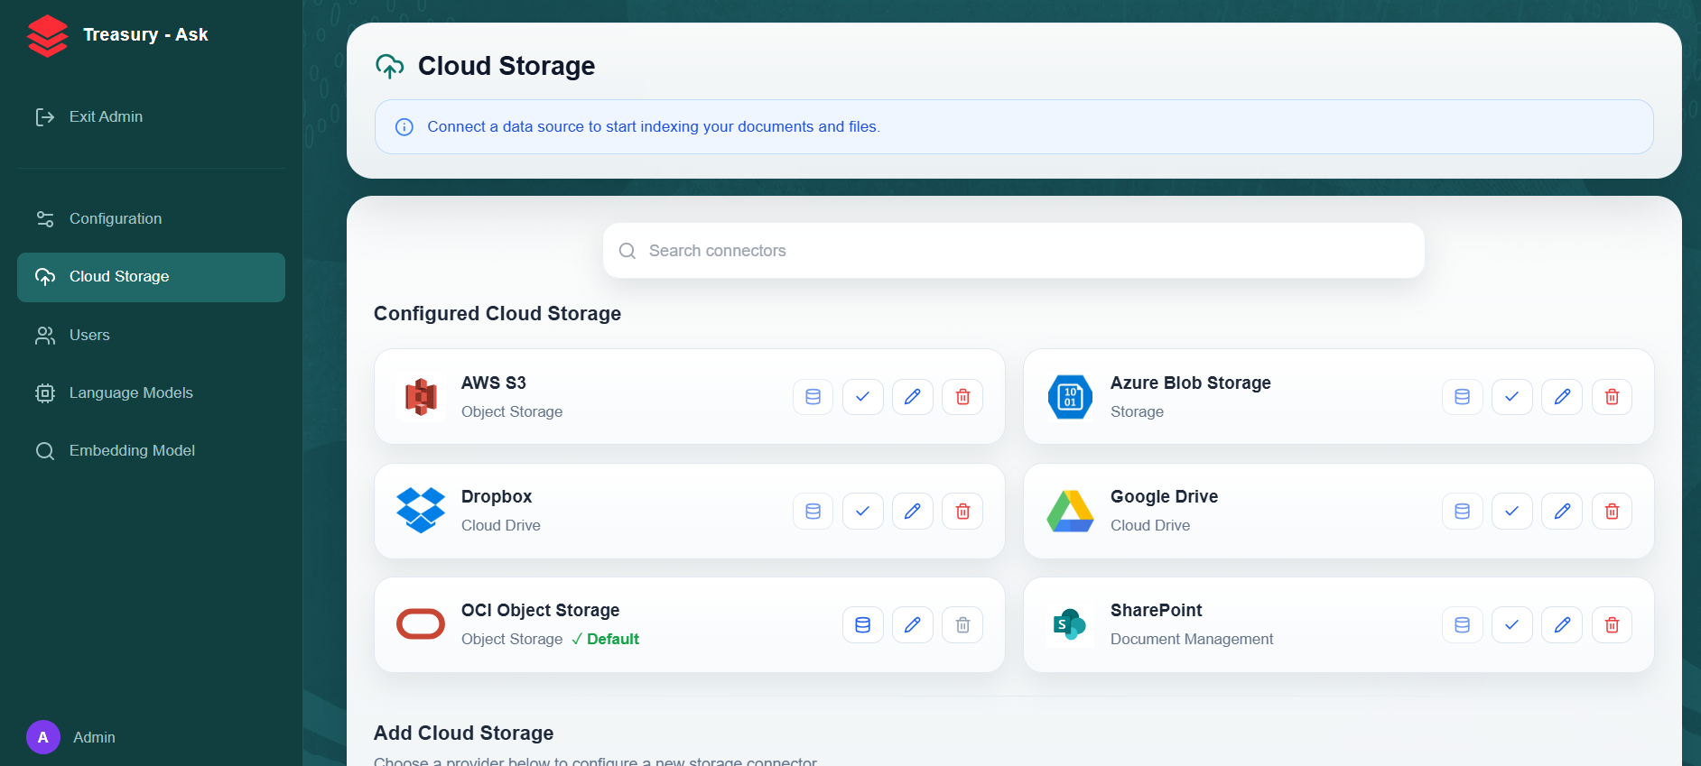Click the Treasury - Ask logo
Screen dimensions: 1701x766
point(48,36)
